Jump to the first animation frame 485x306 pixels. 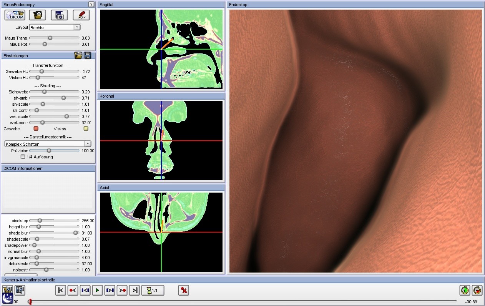tap(60, 290)
